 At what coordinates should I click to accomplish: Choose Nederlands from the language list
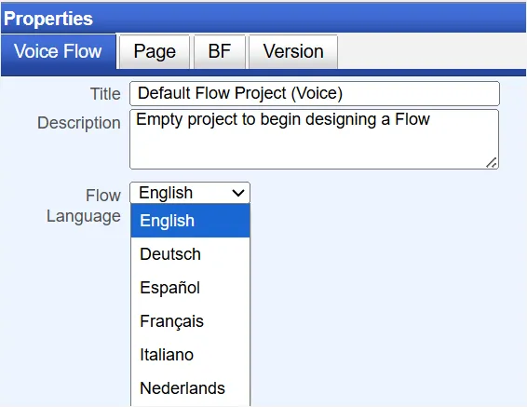(190, 388)
